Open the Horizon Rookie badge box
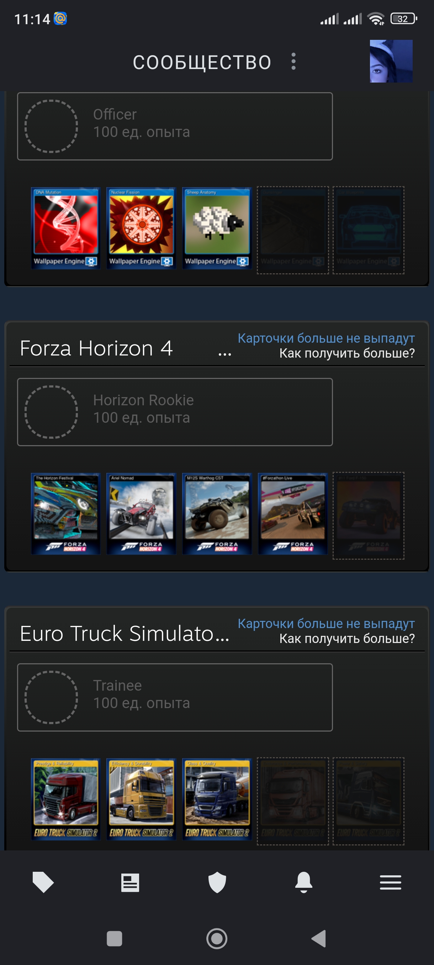The width and height of the screenshot is (434, 965). coord(175,412)
